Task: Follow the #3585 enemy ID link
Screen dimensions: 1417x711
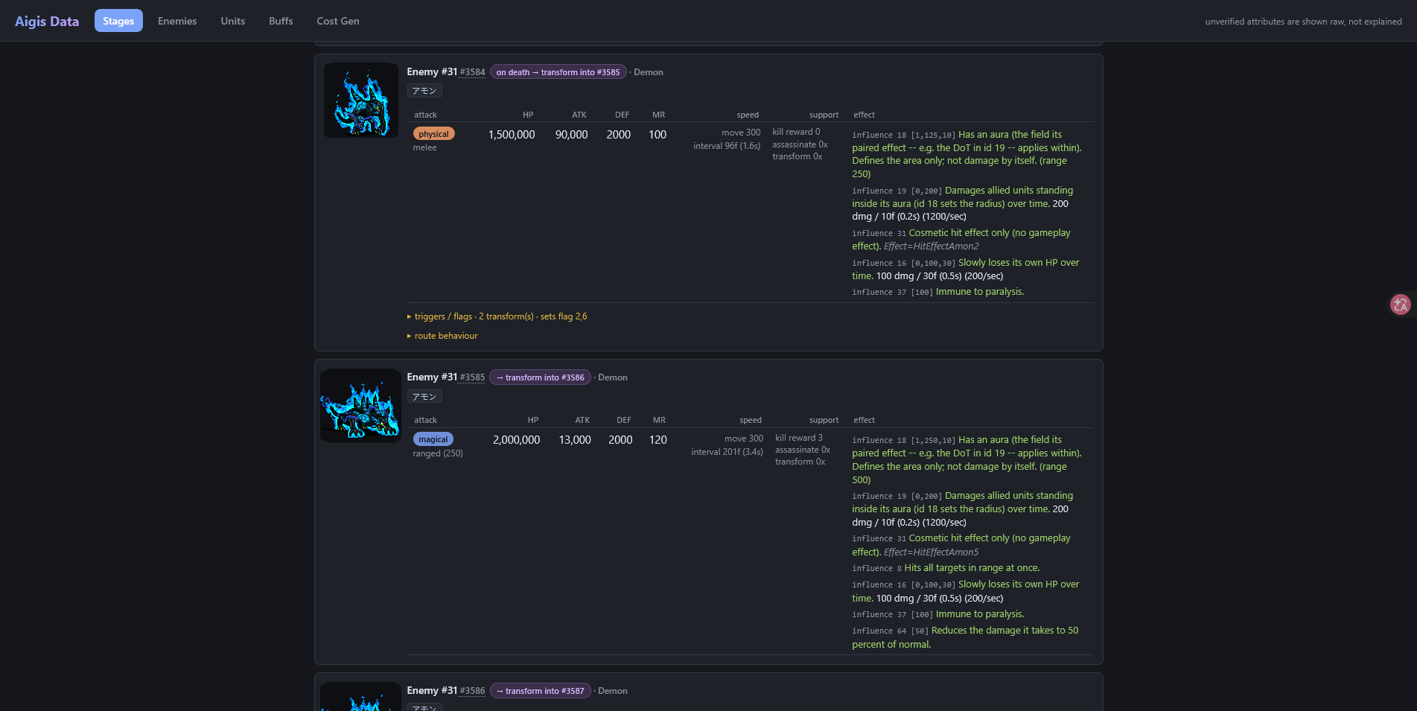Action: tap(472, 377)
